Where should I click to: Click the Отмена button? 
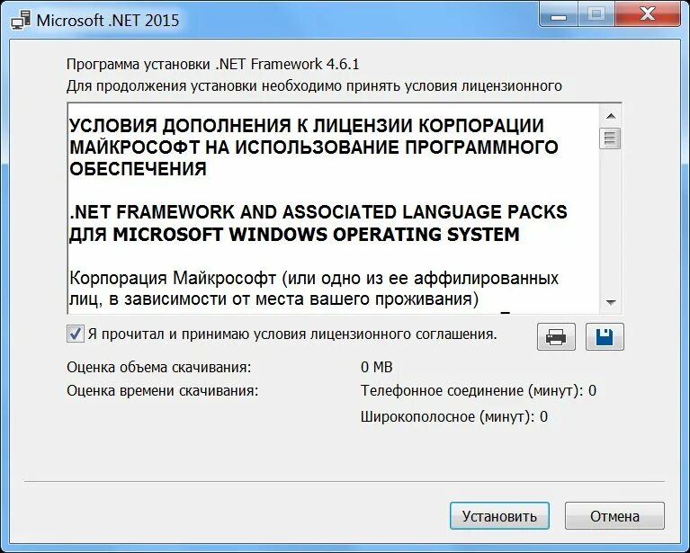614,515
